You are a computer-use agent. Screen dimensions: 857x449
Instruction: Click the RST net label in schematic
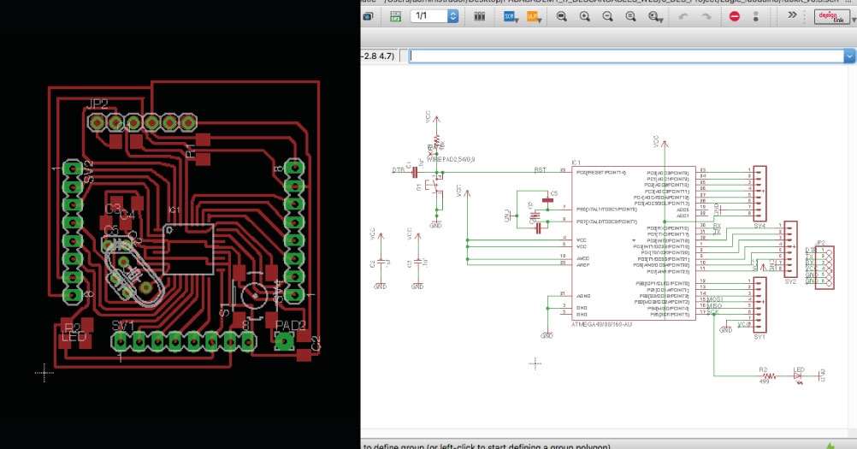click(540, 170)
